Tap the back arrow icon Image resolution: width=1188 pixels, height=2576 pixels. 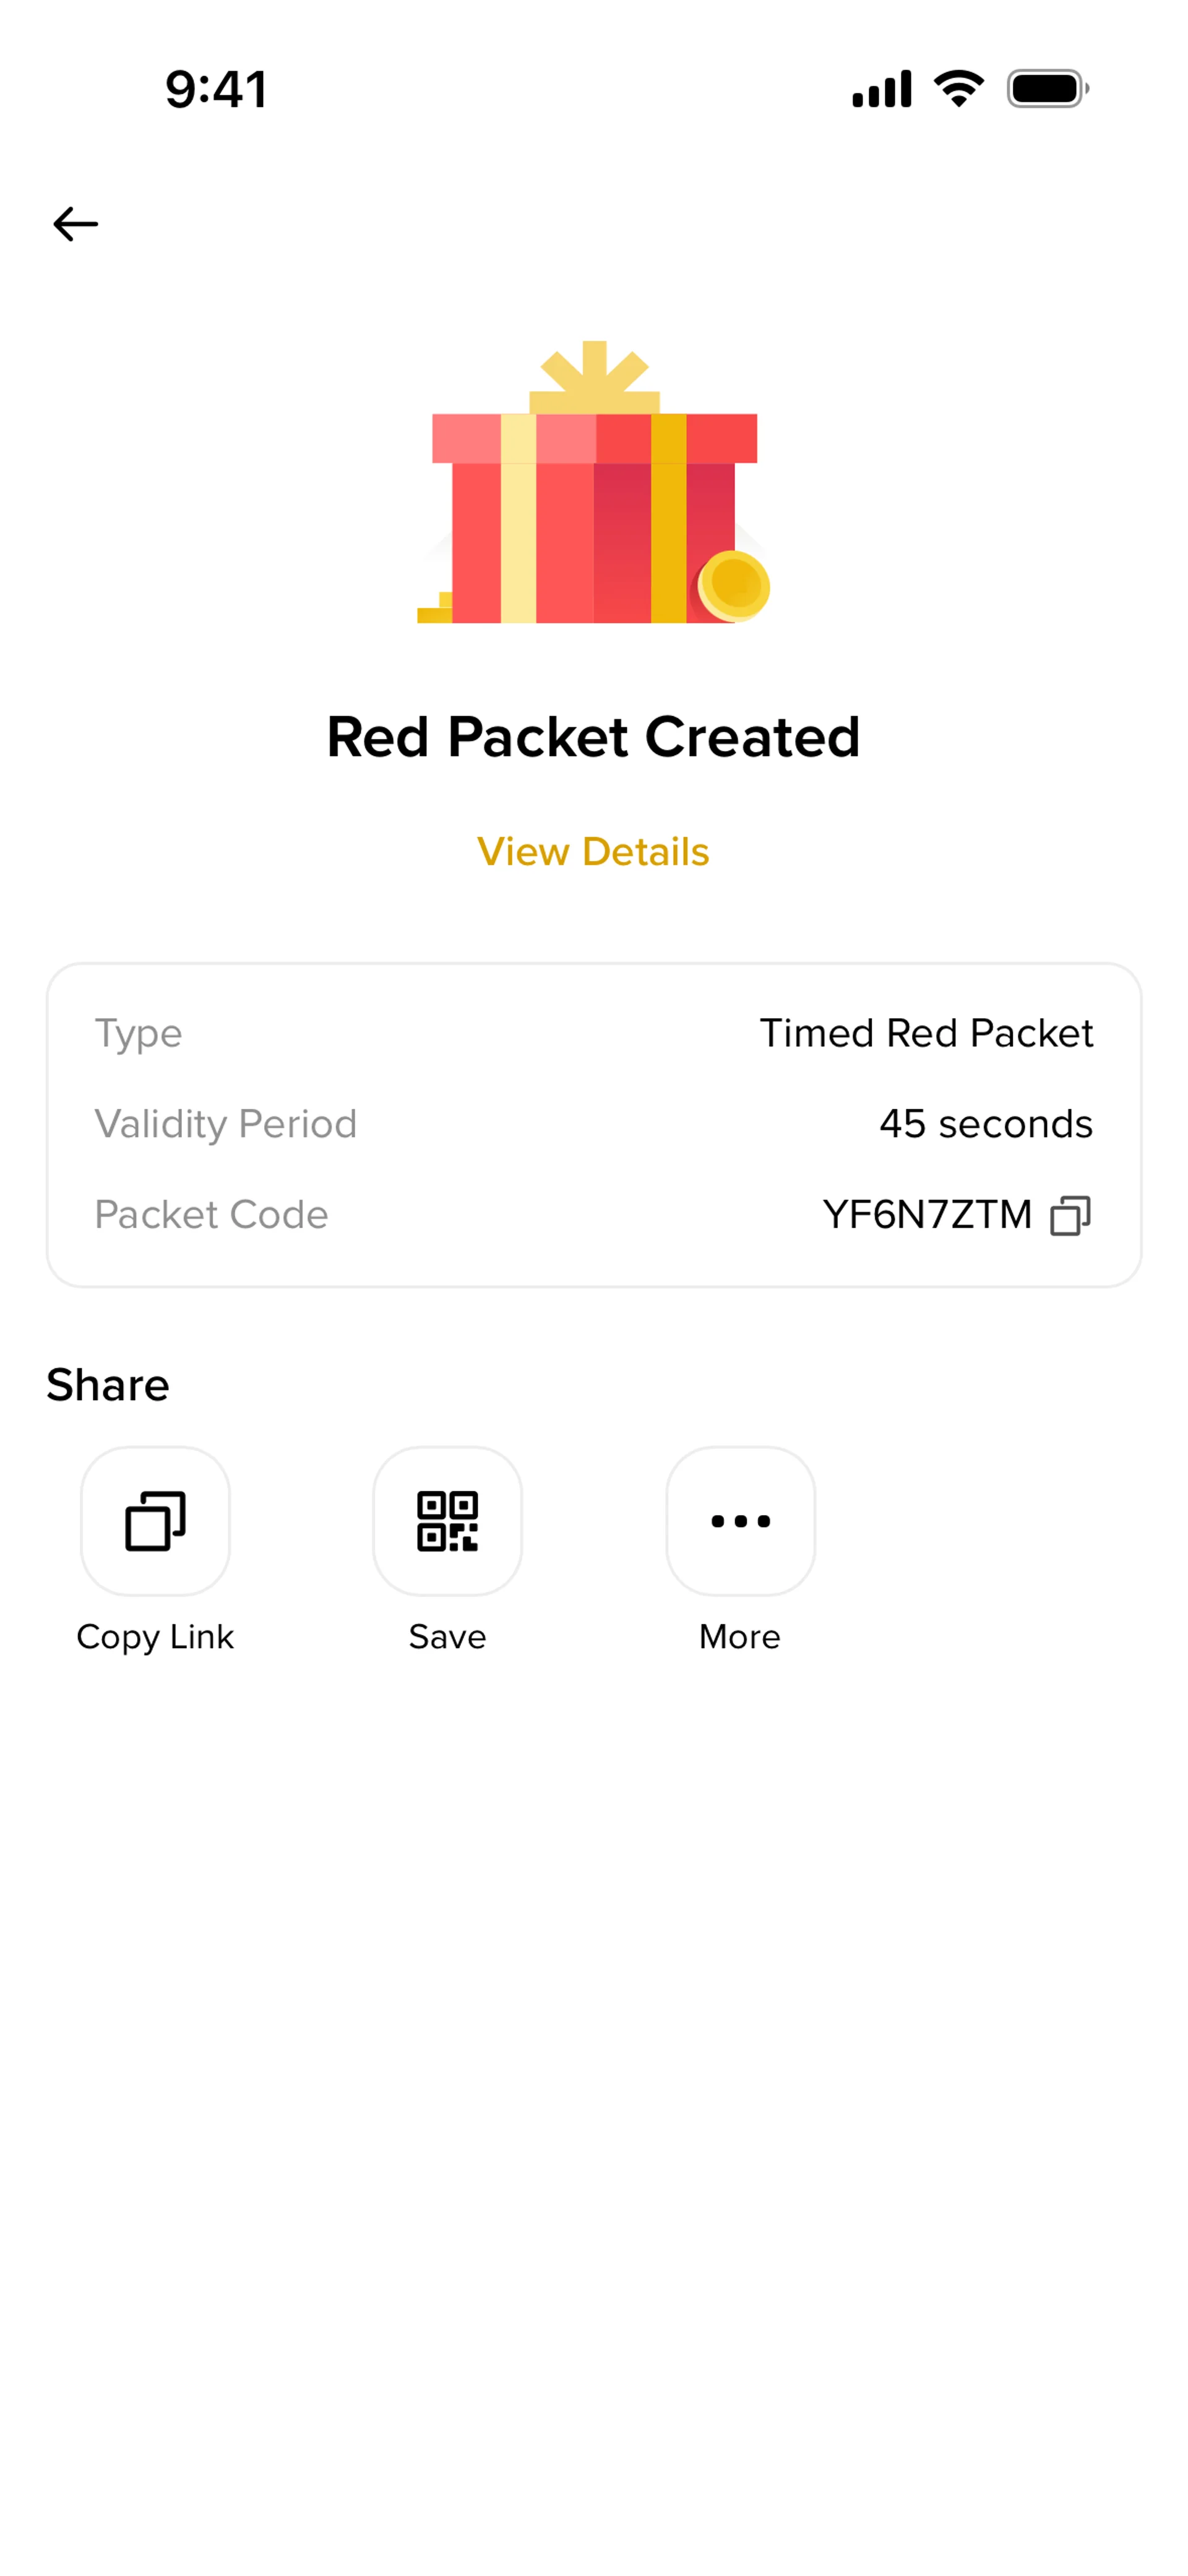[x=75, y=224]
